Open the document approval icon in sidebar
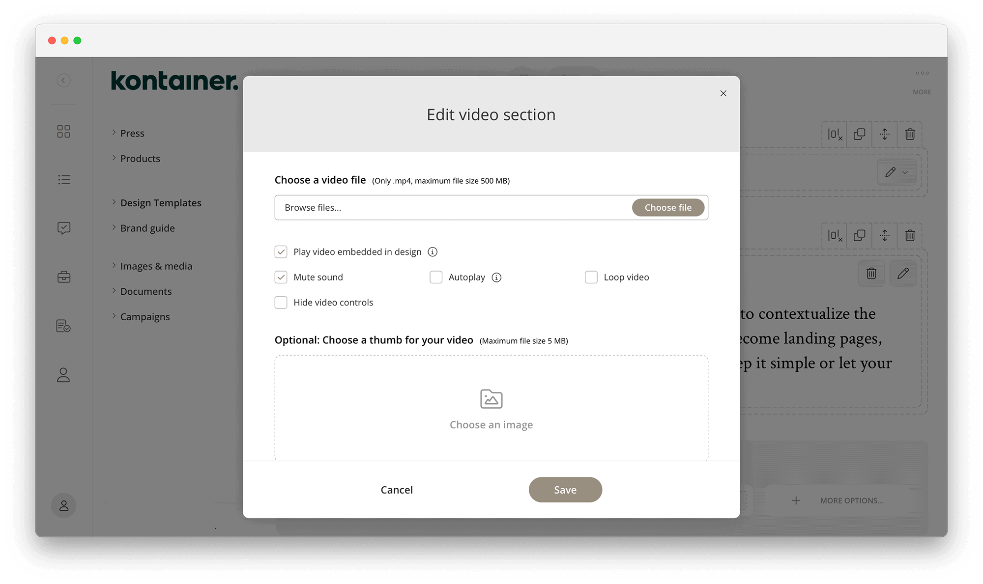This screenshot has width=983, height=584. tap(63, 326)
